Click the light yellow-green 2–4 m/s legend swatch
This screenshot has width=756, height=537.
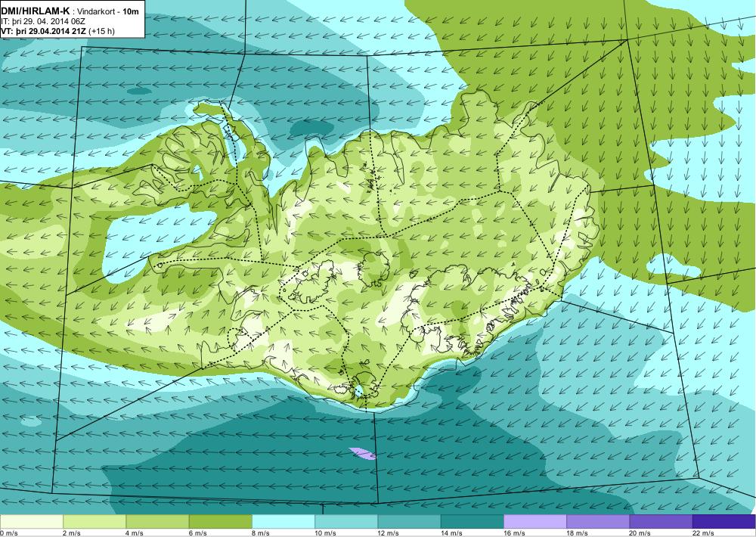pos(94,522)
